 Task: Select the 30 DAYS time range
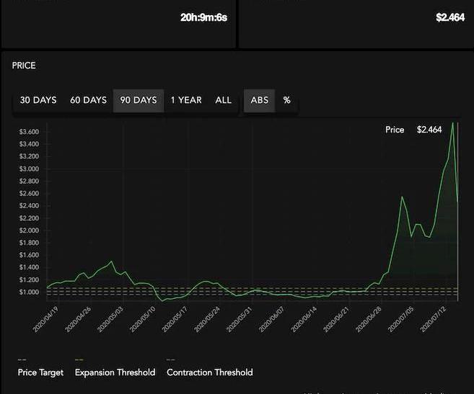point(38,100)
